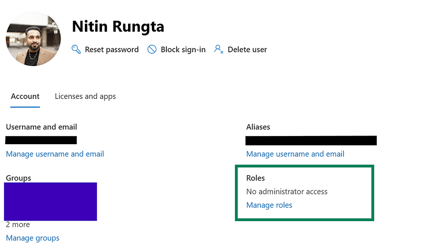The width and height of the screenshot is (424, 250).
Task: Open Manage username and email under Aliases
Action: 295,154
